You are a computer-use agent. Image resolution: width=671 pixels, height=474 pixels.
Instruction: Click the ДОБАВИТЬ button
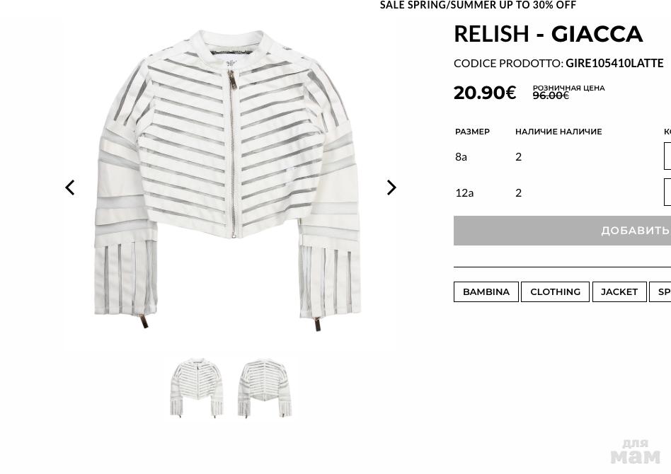[562, 231]
